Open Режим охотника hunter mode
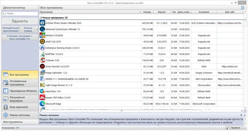This screenshot has height=131, width=248. (x=20, y=115)
